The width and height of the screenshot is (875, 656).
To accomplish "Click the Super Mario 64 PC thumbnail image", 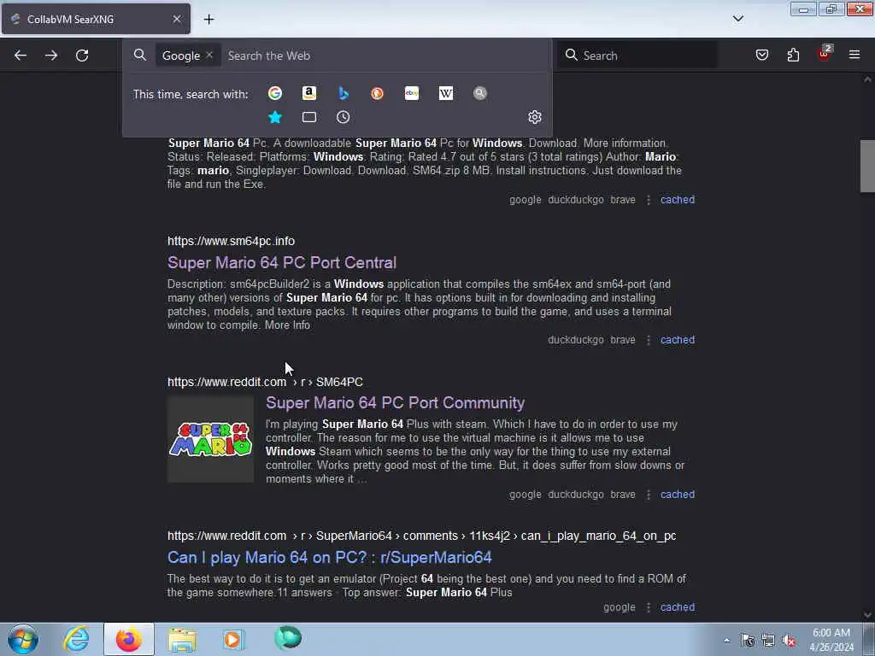I will click(210, 439).
